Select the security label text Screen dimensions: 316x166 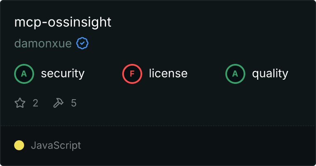click(x=62, y=74)
